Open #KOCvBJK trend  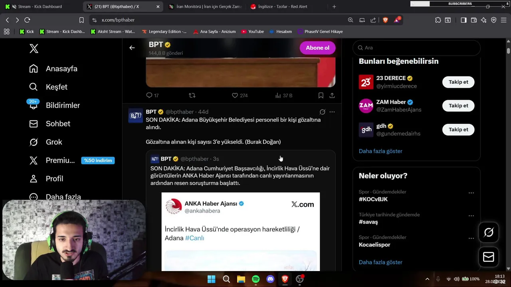click(373, 199)
